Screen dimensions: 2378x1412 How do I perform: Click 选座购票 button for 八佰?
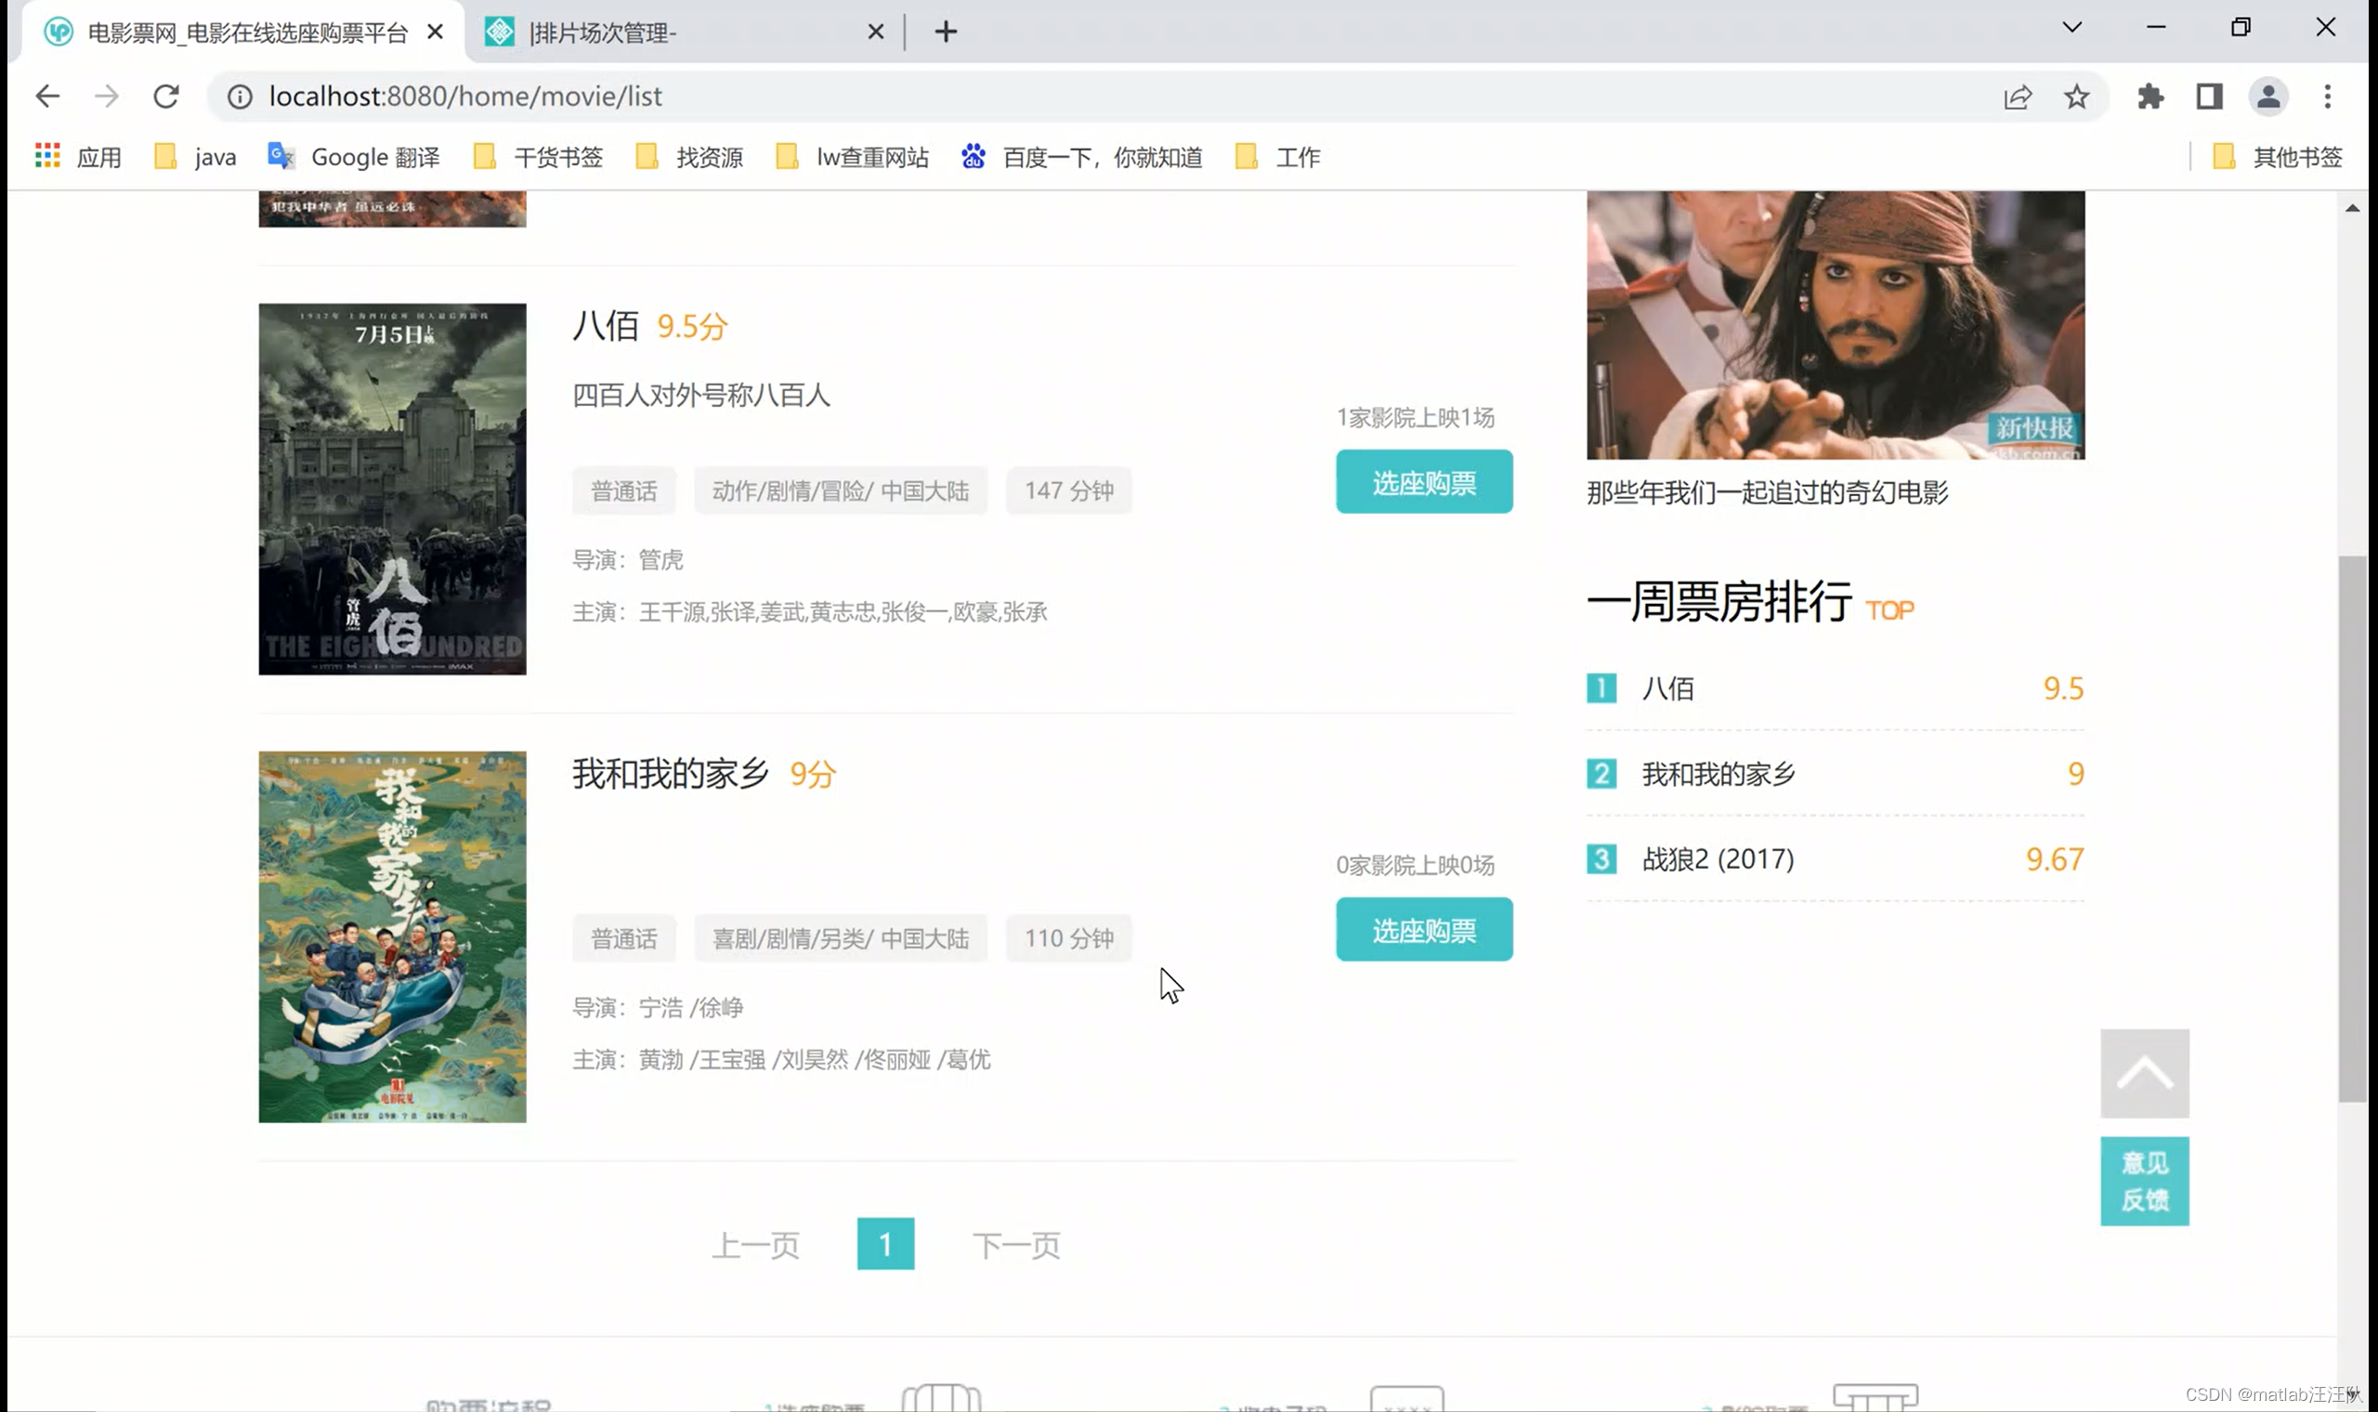pos(1423,481)
